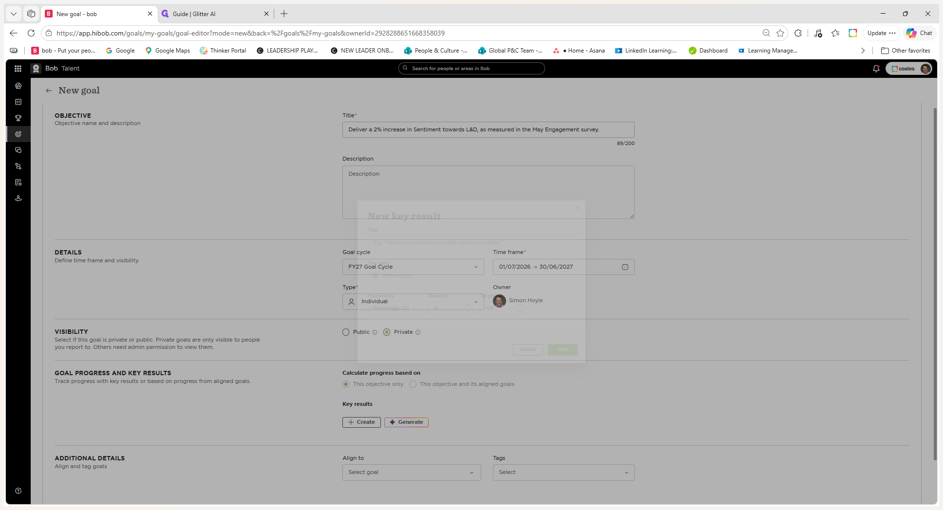Show info tooltip next to Public
This screenshot has height=510, width=943.
[375, 332]
